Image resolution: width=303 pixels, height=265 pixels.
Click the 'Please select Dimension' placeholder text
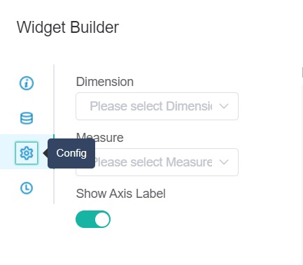click(151, 106)
